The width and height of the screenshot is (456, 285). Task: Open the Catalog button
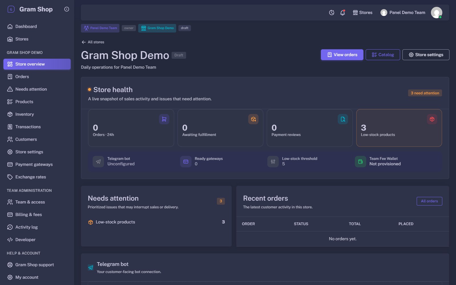click(x=383, y=55)
